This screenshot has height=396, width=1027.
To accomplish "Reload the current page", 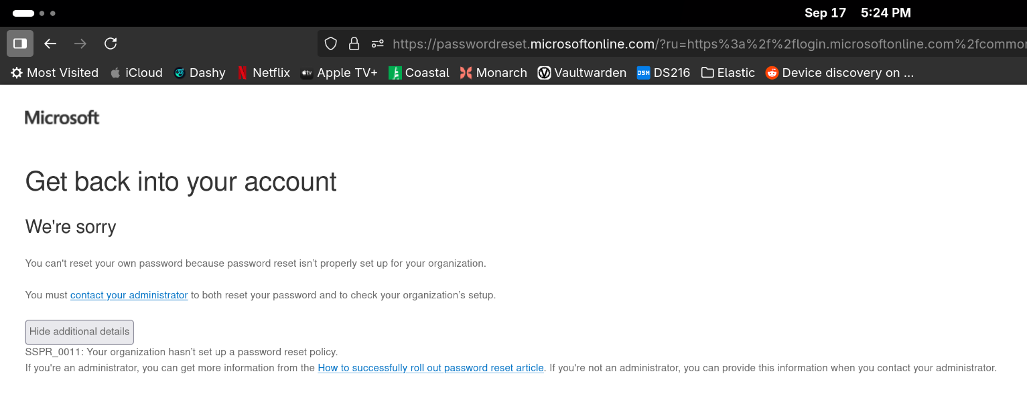I will pyautogui.click(x=111, y=43).
